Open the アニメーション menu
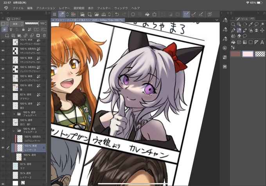The height and width of the screenshot is (186, 266). pyautogui.click(x=46, y=8)
